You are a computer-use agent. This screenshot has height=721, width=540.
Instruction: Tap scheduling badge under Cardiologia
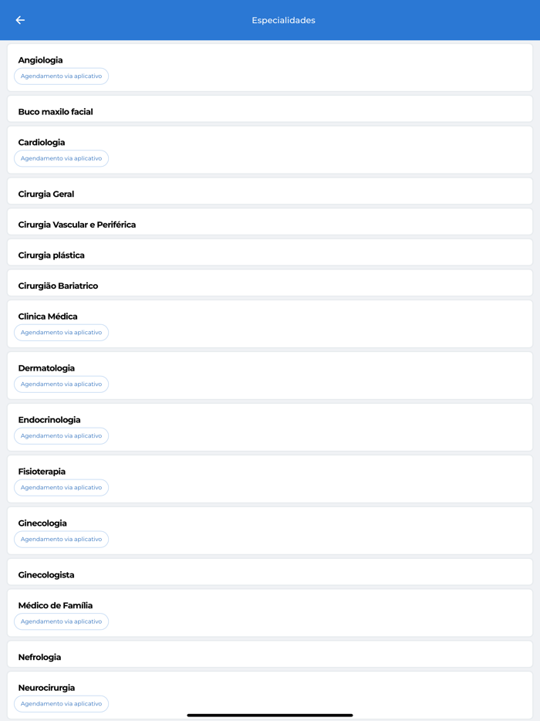coord(61,158)
